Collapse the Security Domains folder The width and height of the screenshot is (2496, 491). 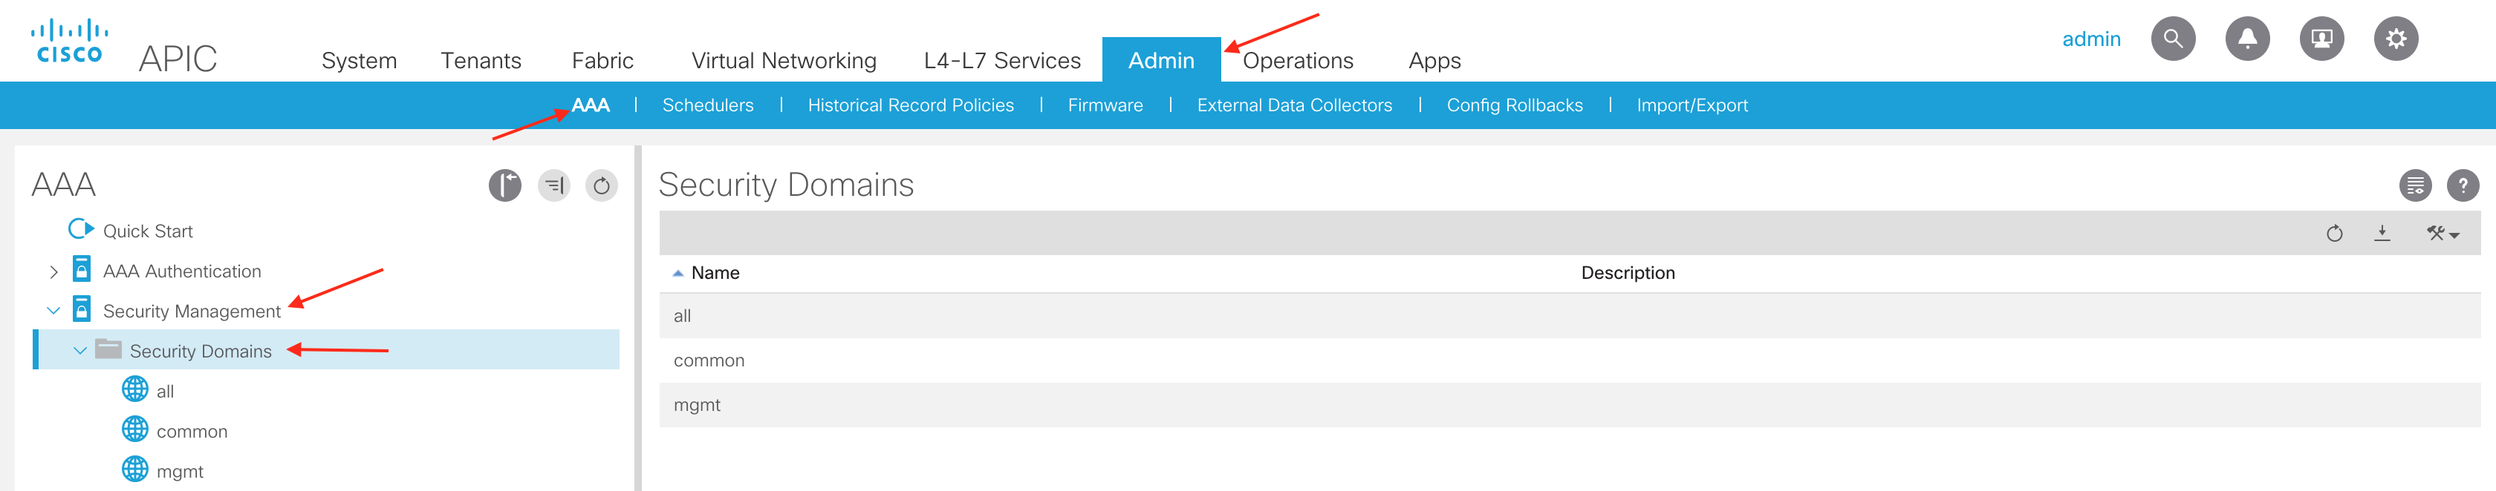click(80, 351)
